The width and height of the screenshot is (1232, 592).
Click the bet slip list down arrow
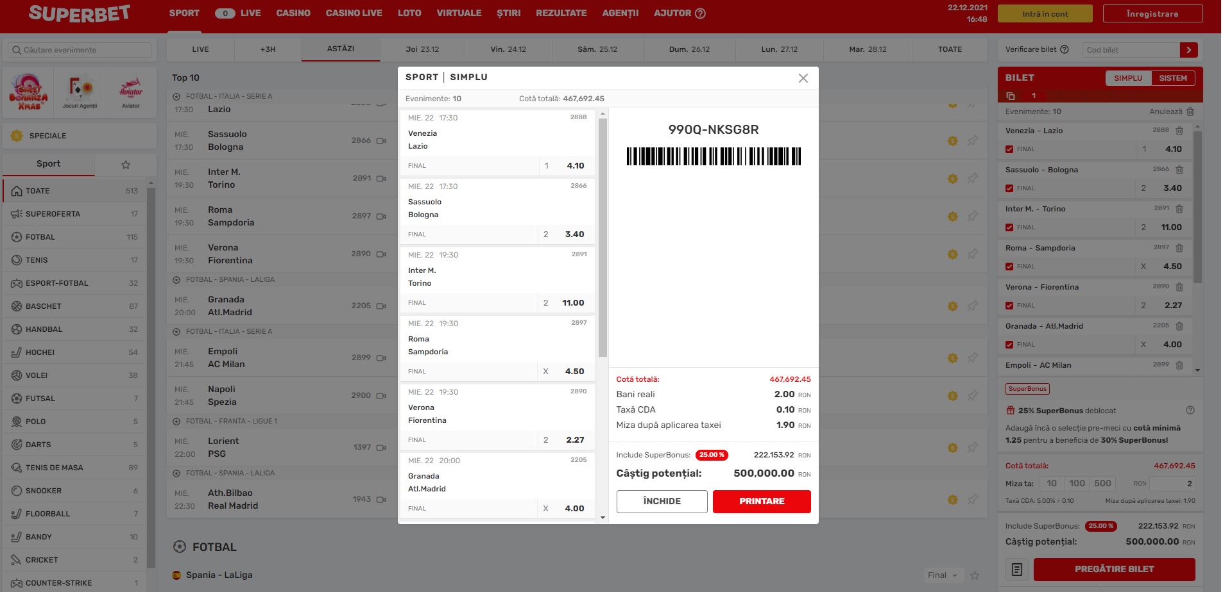pos(1197,370)
